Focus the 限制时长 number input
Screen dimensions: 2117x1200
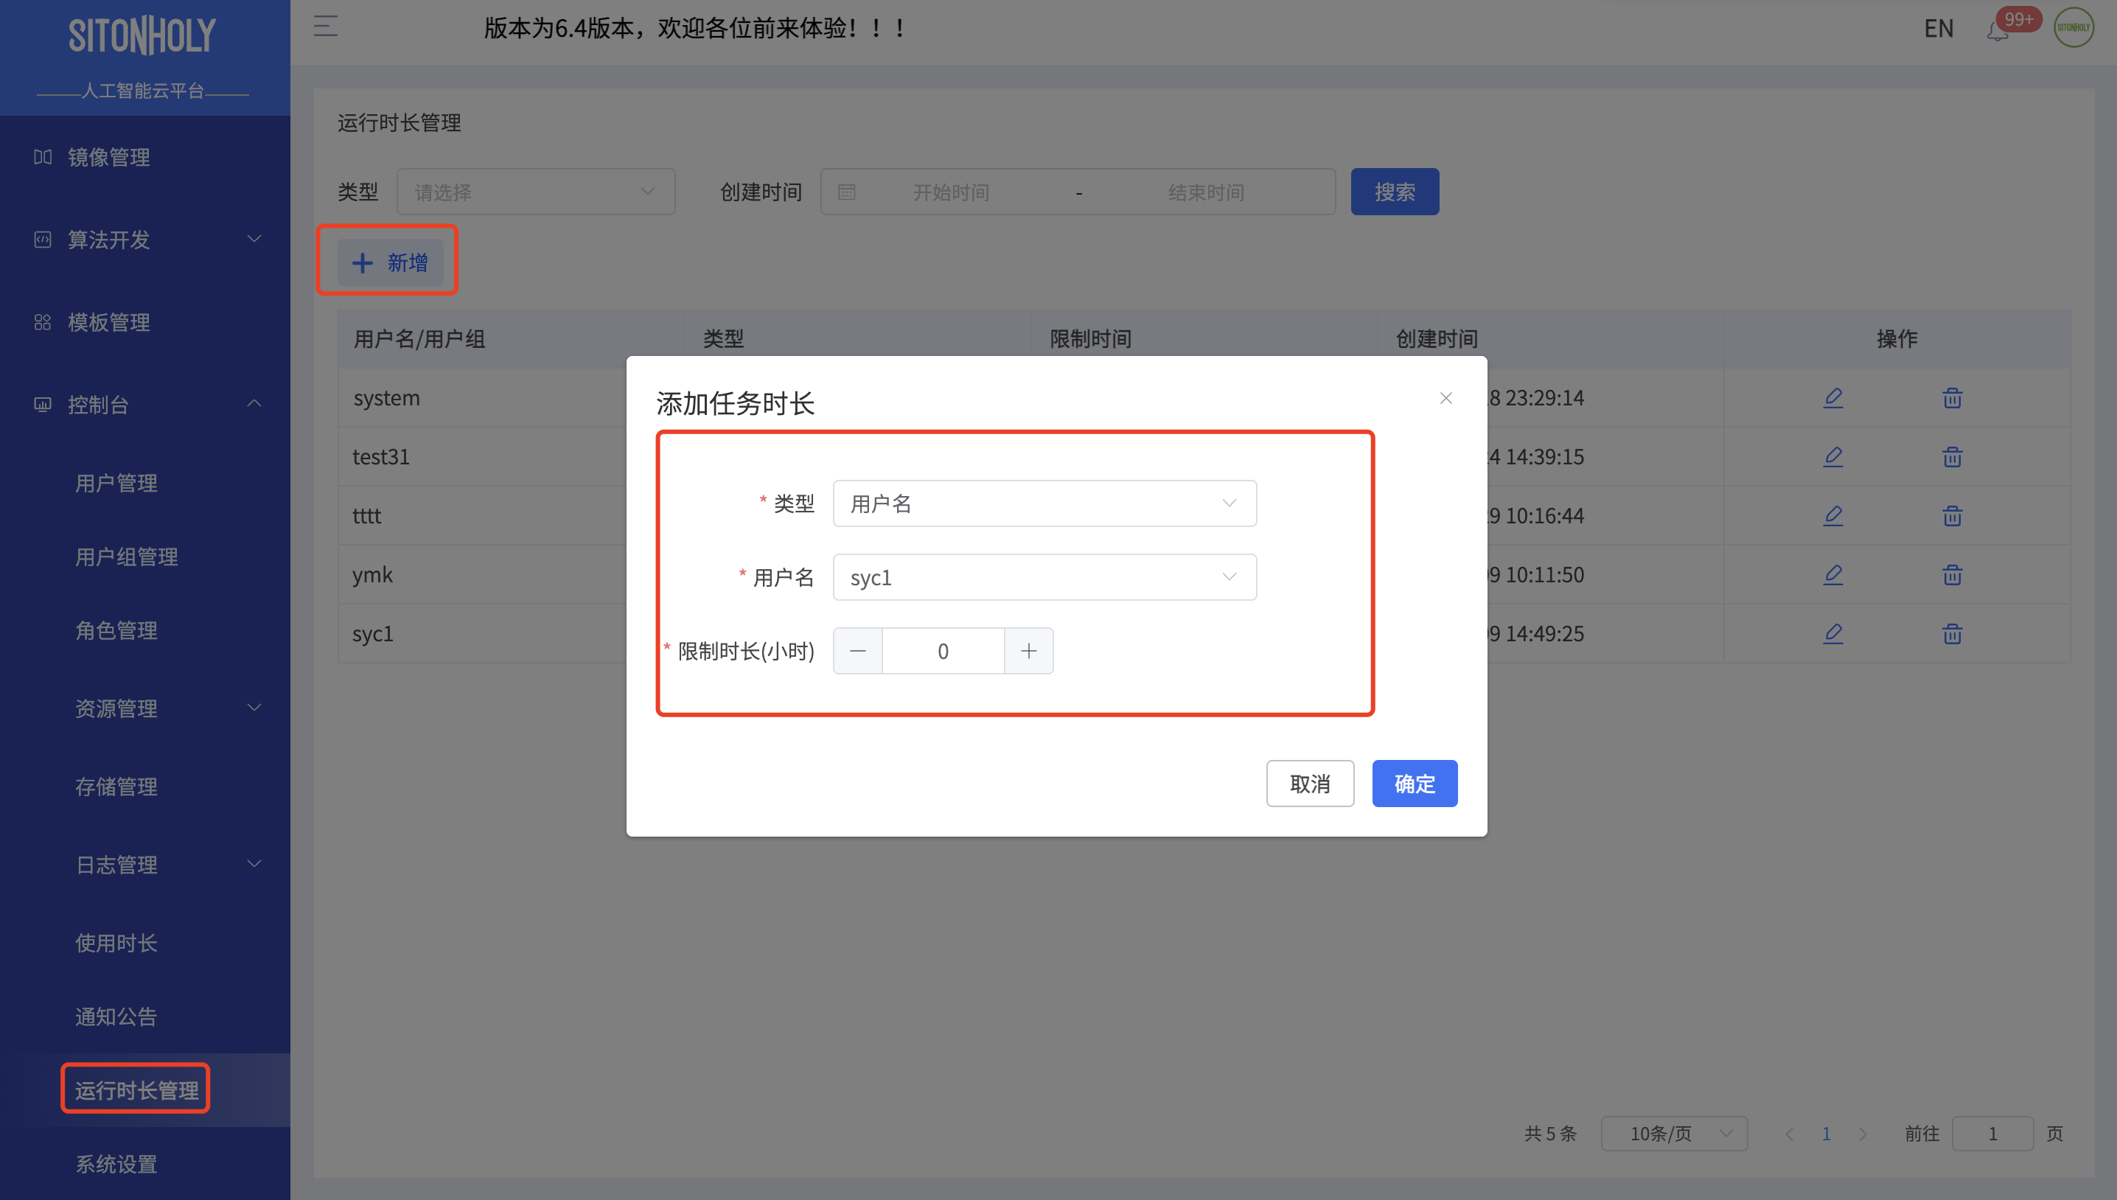point(943,651)
